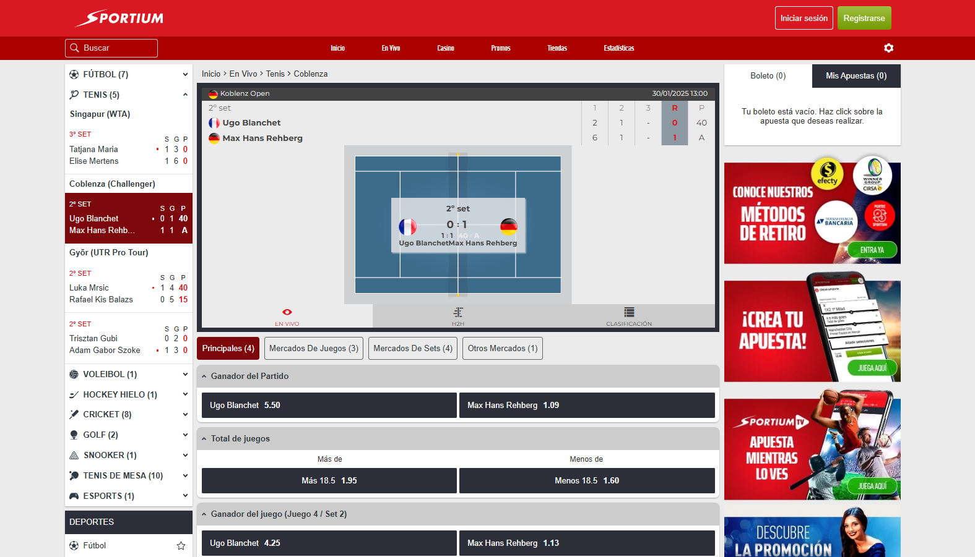
Task: Open the Estadísticas menu item
Action: (619, 48)
